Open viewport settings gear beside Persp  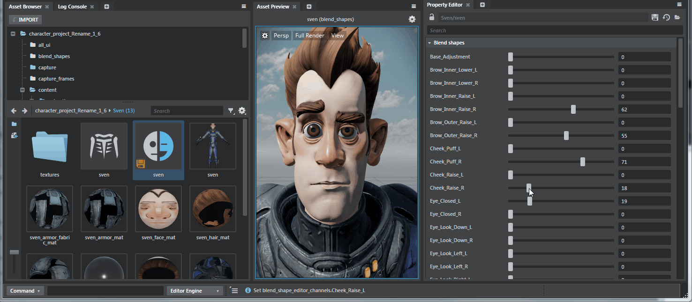tap(265, 36)
